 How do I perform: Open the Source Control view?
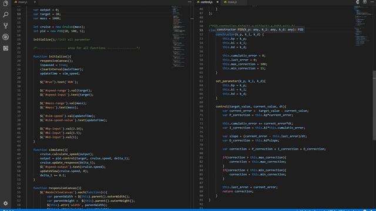[5, 26]
